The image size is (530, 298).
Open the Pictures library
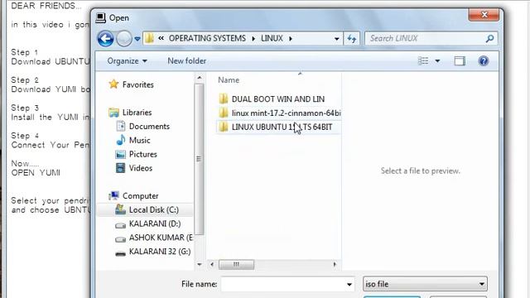pyautogui.click(x=143, y=154)
